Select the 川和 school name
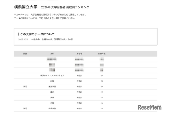Image resolution: width=172 pixels, height=113 pixels. [52, 81]
